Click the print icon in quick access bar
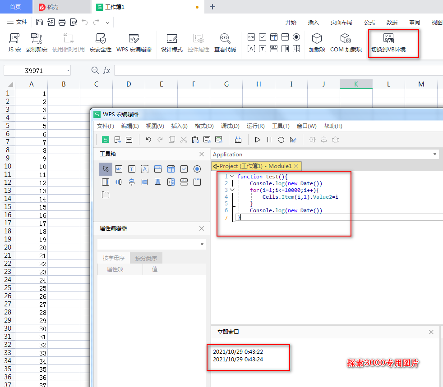 click(x=62, y=22)
